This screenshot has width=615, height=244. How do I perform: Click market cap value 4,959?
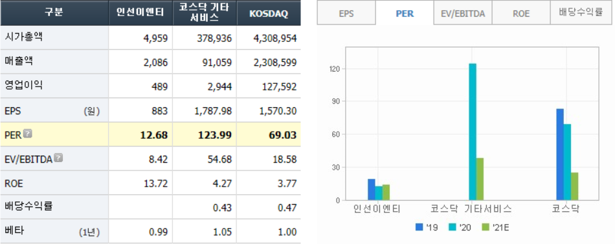click(156, 38)
